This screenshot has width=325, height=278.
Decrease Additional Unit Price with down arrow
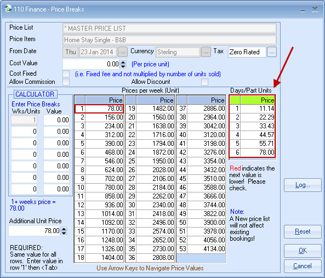(x=64, y=233)
